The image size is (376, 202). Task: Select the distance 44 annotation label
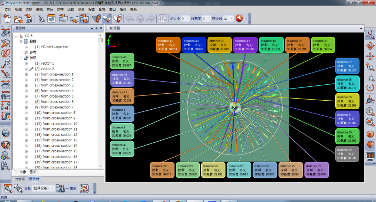169,45
